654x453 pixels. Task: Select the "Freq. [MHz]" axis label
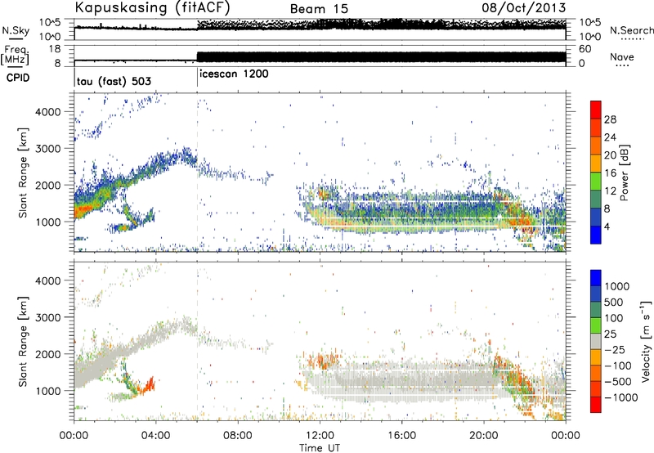tap(15, 55)
